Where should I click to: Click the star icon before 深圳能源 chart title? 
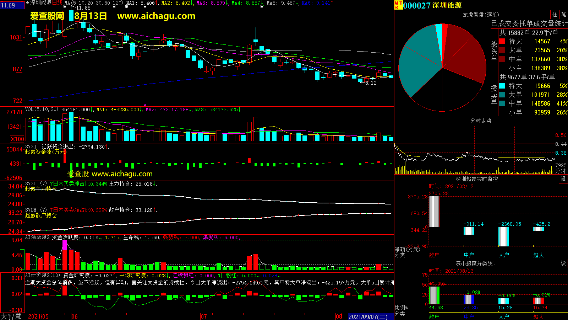point(28,3)
